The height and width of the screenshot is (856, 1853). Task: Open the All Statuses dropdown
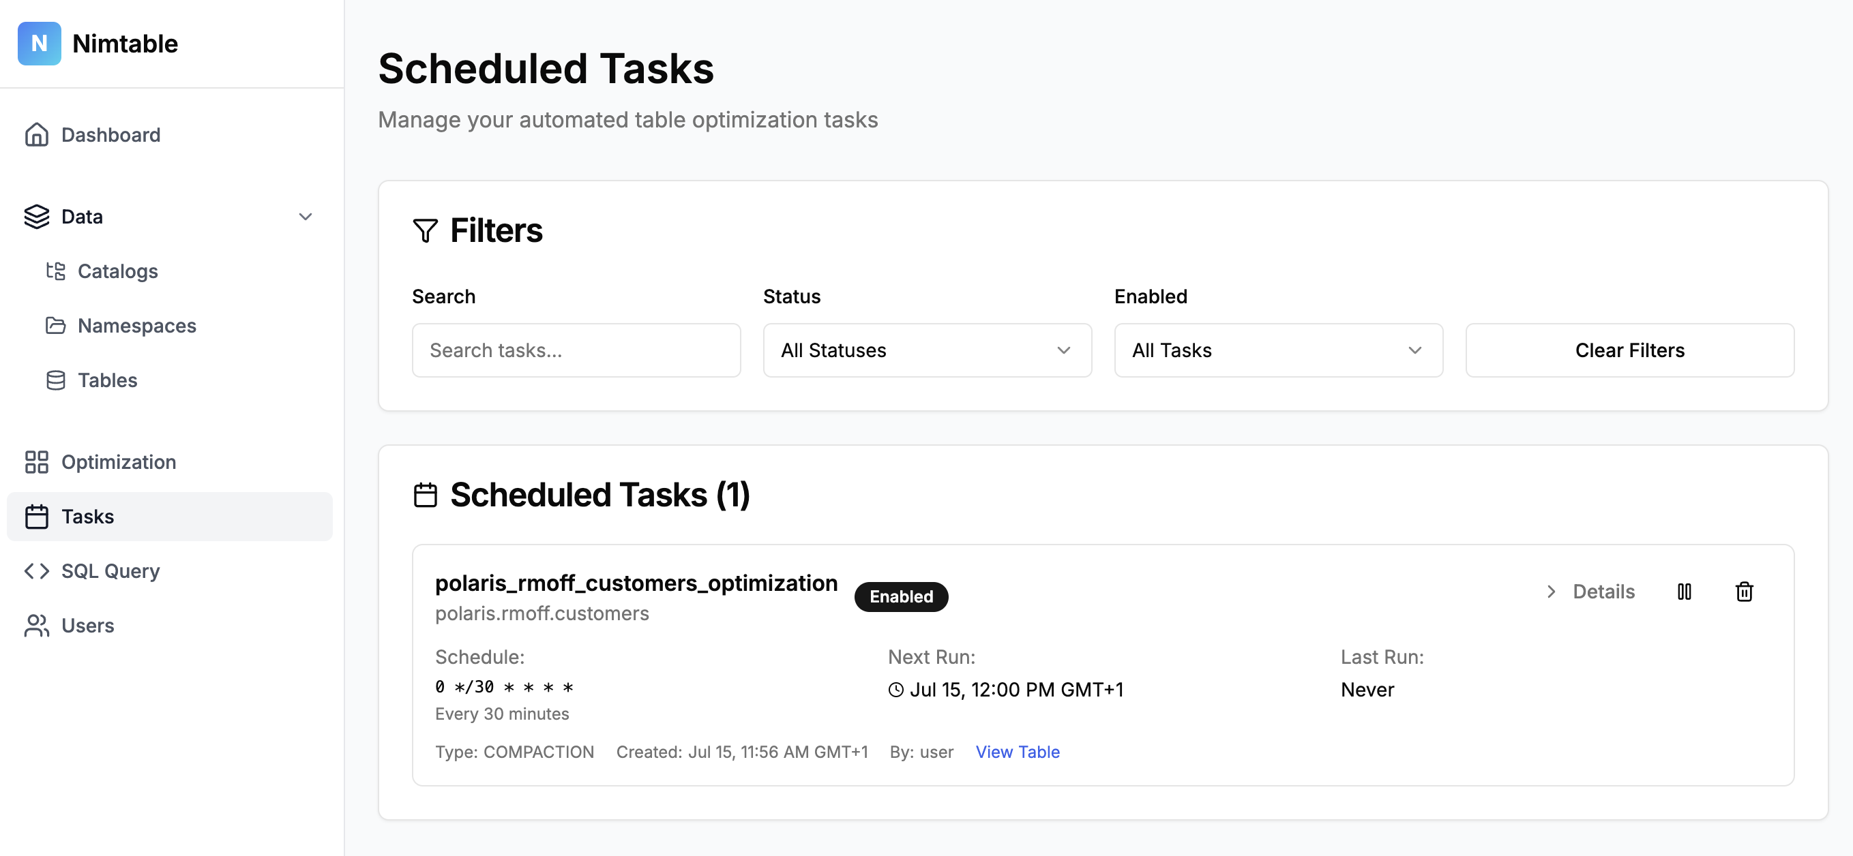[926, 350]
